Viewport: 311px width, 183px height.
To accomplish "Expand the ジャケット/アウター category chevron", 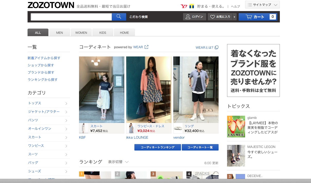I will click(x=66, y=112).
